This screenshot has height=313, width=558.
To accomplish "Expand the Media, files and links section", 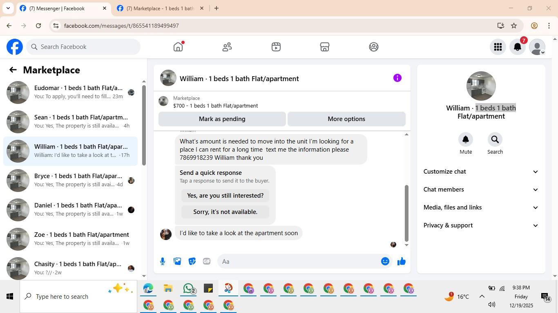I will (481, 207).
